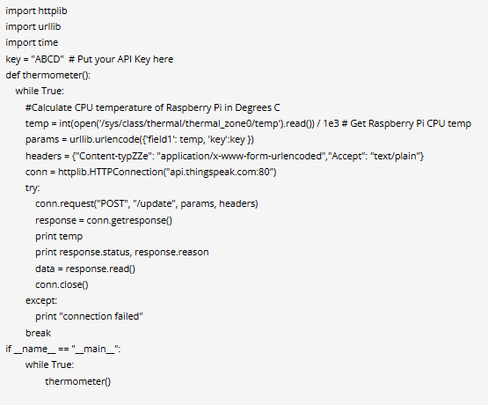The image size is (488, 405).
Task: Click the 'data = response.read()' line
Action: pyautogui.click(x=85, y=269)
